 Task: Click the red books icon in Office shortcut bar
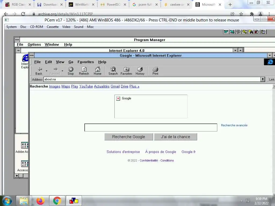coord(257,32)
